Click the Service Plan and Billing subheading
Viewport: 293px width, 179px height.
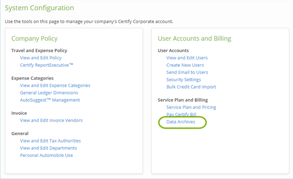pos(183,100)
